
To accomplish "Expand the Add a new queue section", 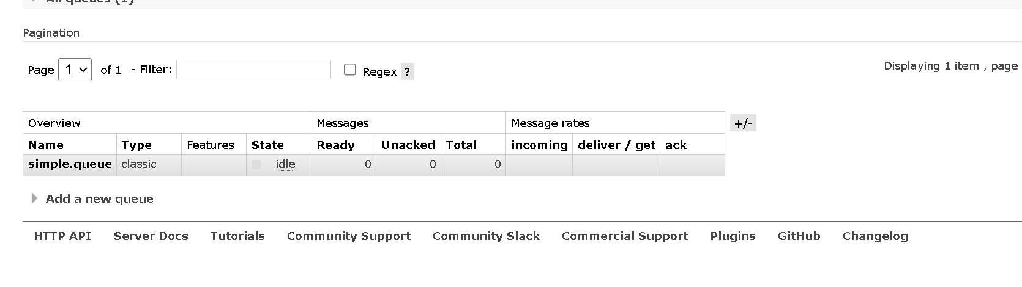I will [99, 198].
